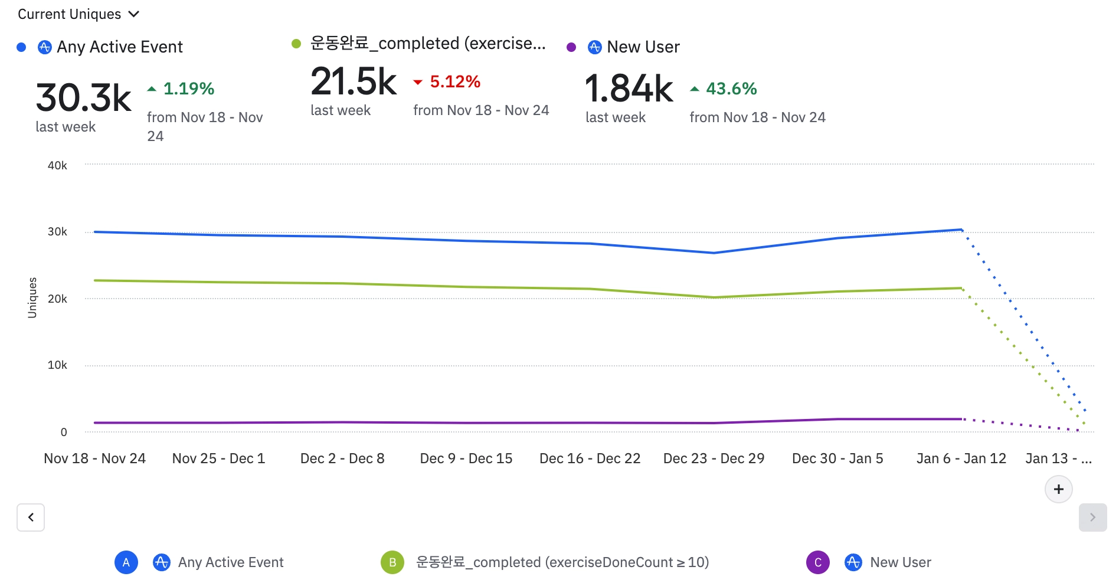Click the 운동완료_completed header title
Viewport: 1119px width, 583px height.
pos(428,44)
